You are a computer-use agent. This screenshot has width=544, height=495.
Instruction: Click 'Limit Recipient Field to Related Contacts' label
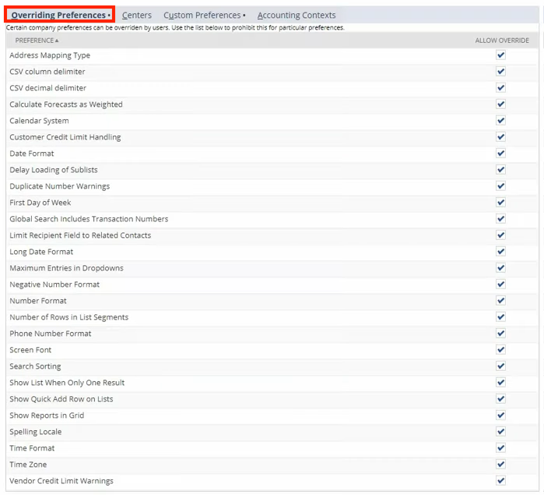[80, 235]
